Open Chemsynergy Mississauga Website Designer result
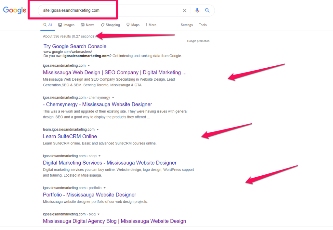Viewport: 333px width, 230px height. coord(98,104)
